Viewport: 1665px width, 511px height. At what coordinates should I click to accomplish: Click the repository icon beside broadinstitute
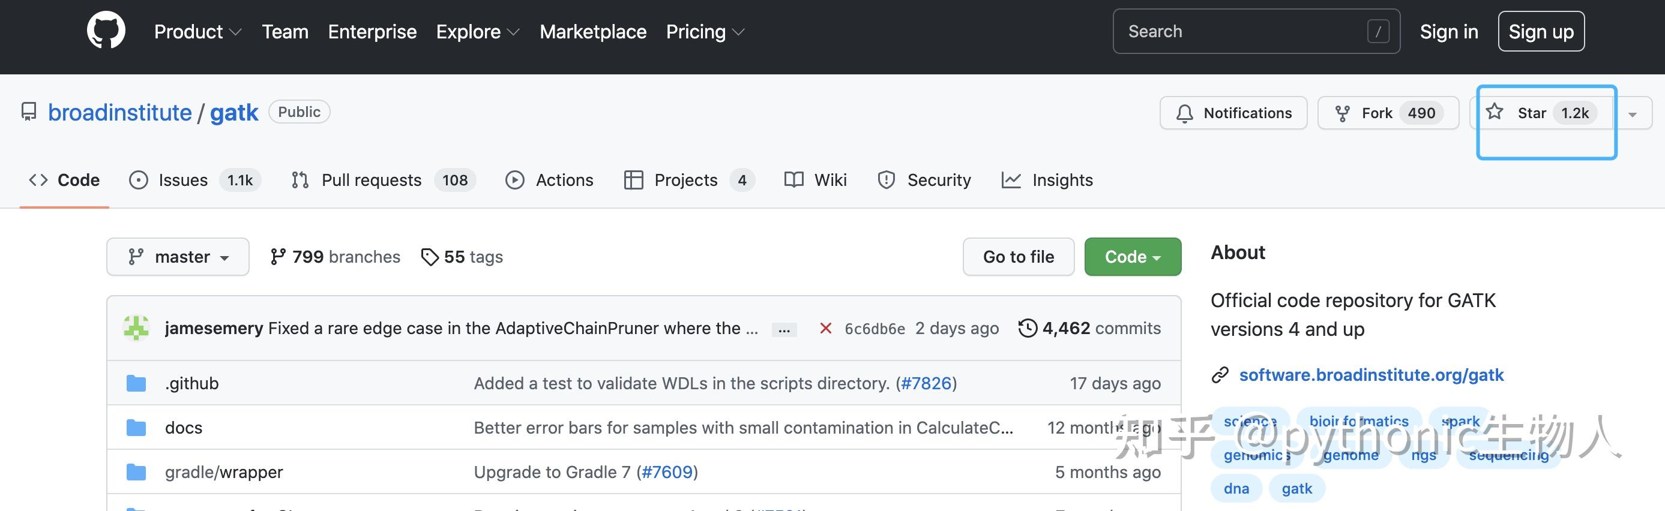[x=28, y=112]
